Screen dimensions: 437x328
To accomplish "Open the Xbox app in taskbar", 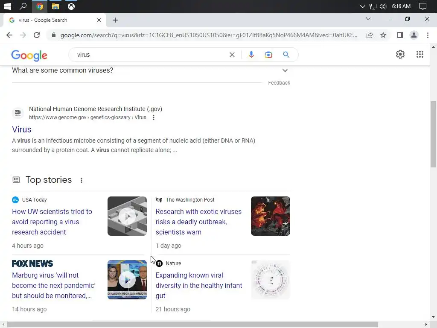I will point(71,6).
